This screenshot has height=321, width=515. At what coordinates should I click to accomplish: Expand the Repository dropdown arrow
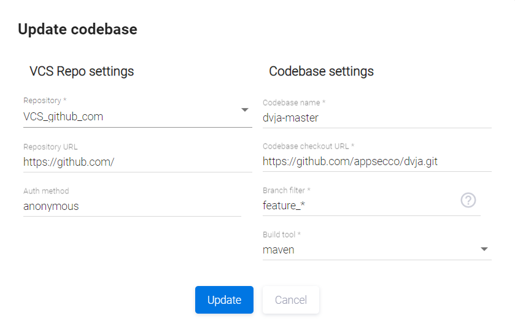244,110
